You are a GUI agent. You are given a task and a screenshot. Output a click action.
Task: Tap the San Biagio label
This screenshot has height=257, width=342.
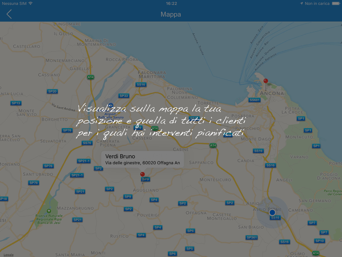251,227
